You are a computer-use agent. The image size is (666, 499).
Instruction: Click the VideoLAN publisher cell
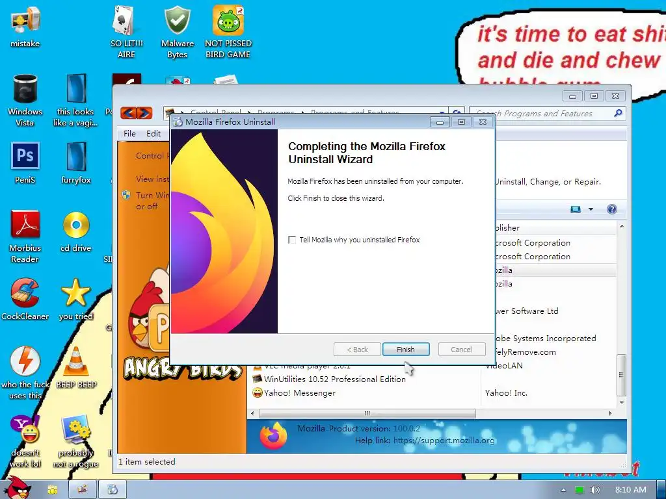(x=505, y=365)
